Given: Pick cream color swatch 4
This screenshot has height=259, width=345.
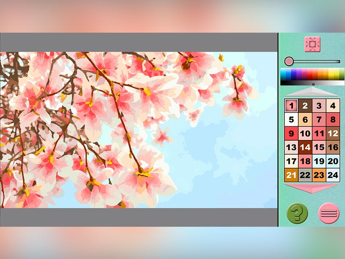Looking at the screenshot, I should pos(333,106).
